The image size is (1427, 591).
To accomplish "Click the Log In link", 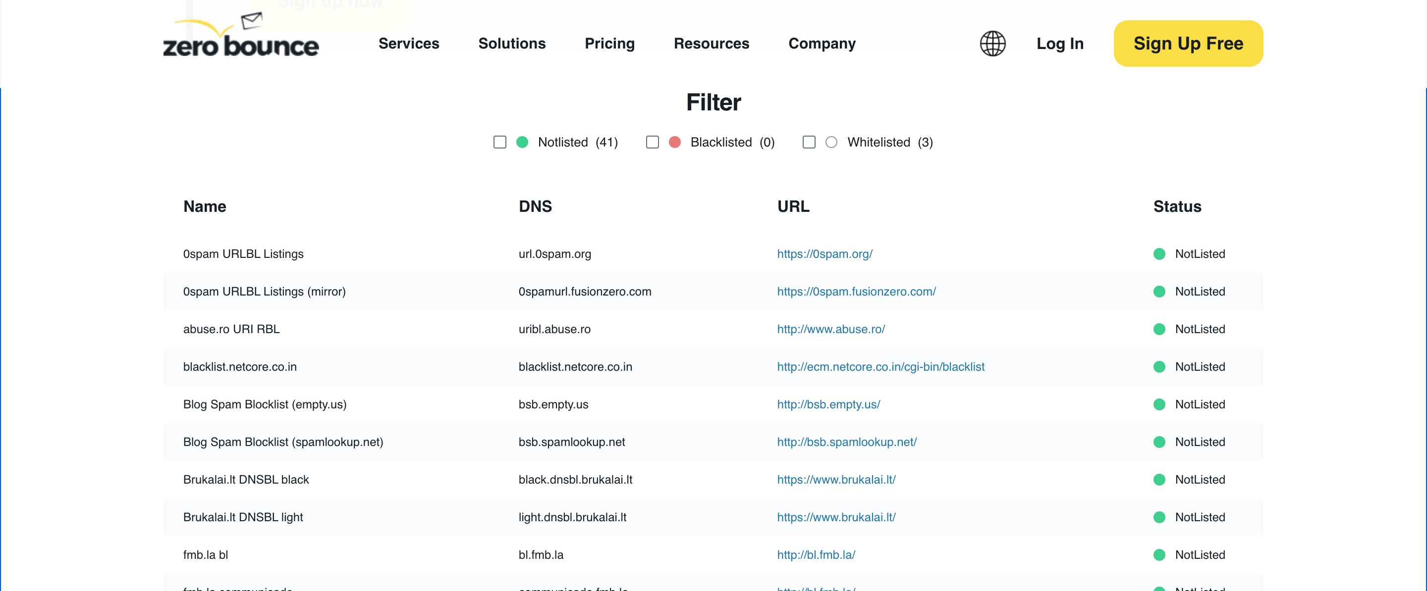I will (x=1059, y=43).
